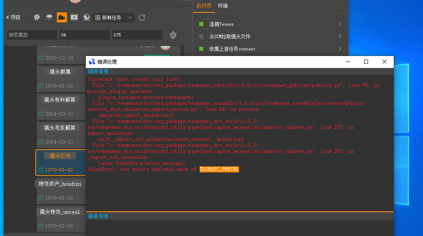Click the globe icon in toolbar

pyautogui.click(x=86, y=17)
